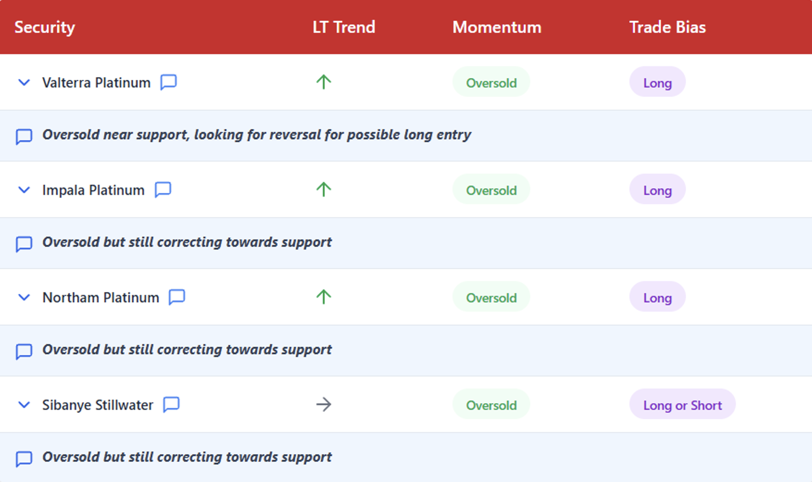Click the upward trend arrow for Northam Platinum
812x482 pixels.
click(324, 297)
